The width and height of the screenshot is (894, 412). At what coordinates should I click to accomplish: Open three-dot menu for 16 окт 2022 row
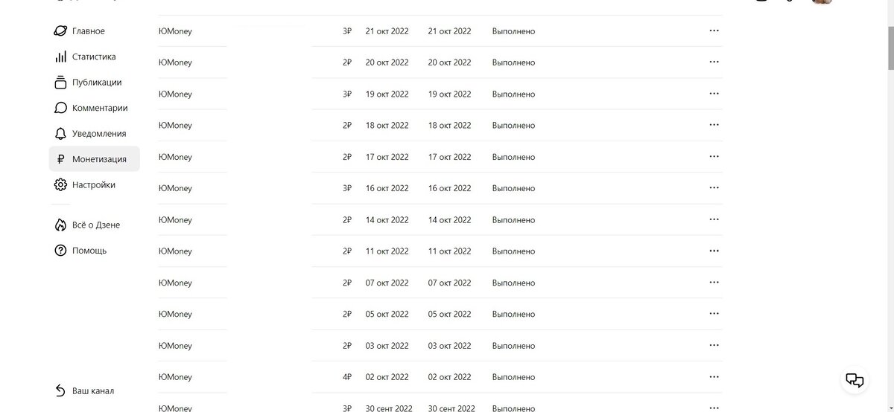(714, 188)
